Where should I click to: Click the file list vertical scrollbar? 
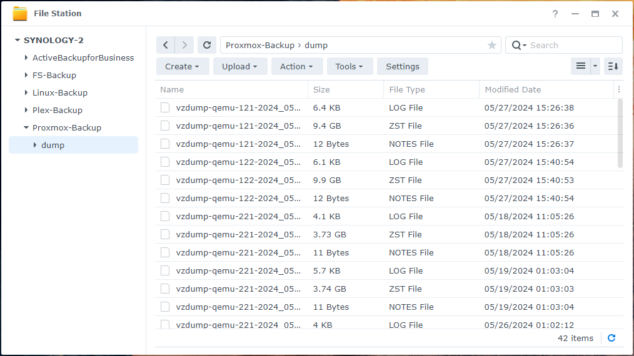point(620,134)
